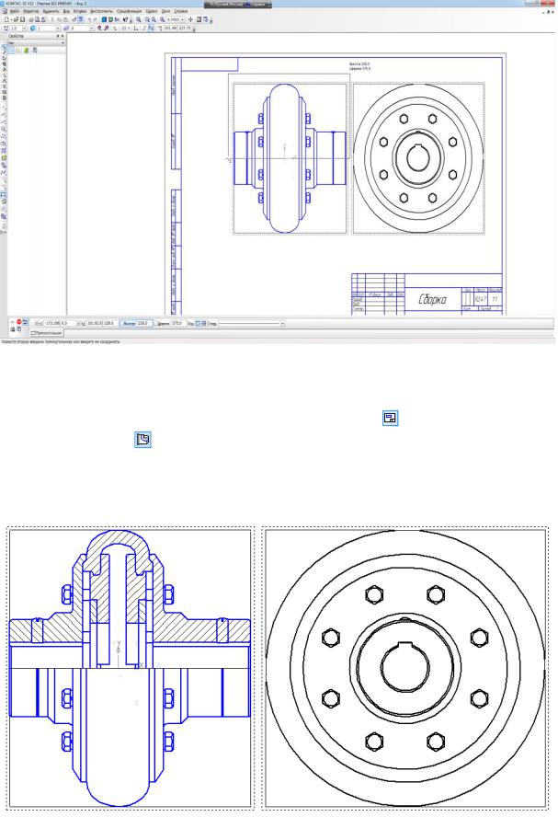
Task: Click the Zoom In magnifier icon
Action: [139, 19]
